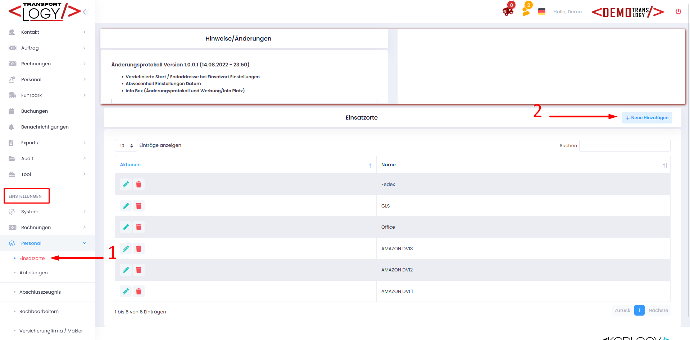Screen dimensions: 690x340
Task: Click the edit pencil icon for Fedex
Action: point(126,185)
